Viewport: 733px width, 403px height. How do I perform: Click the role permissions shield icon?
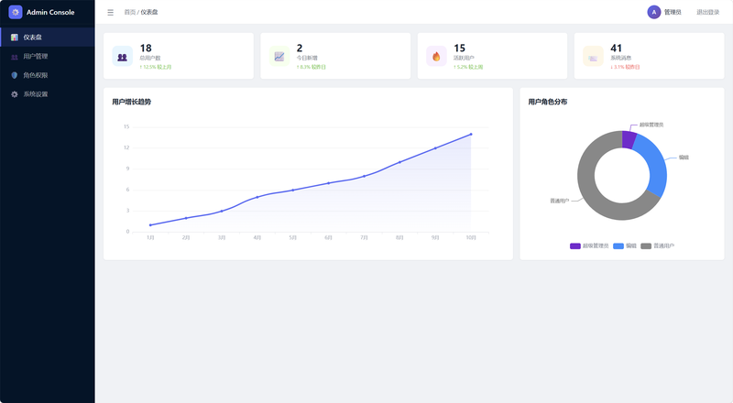pos(15,75)
